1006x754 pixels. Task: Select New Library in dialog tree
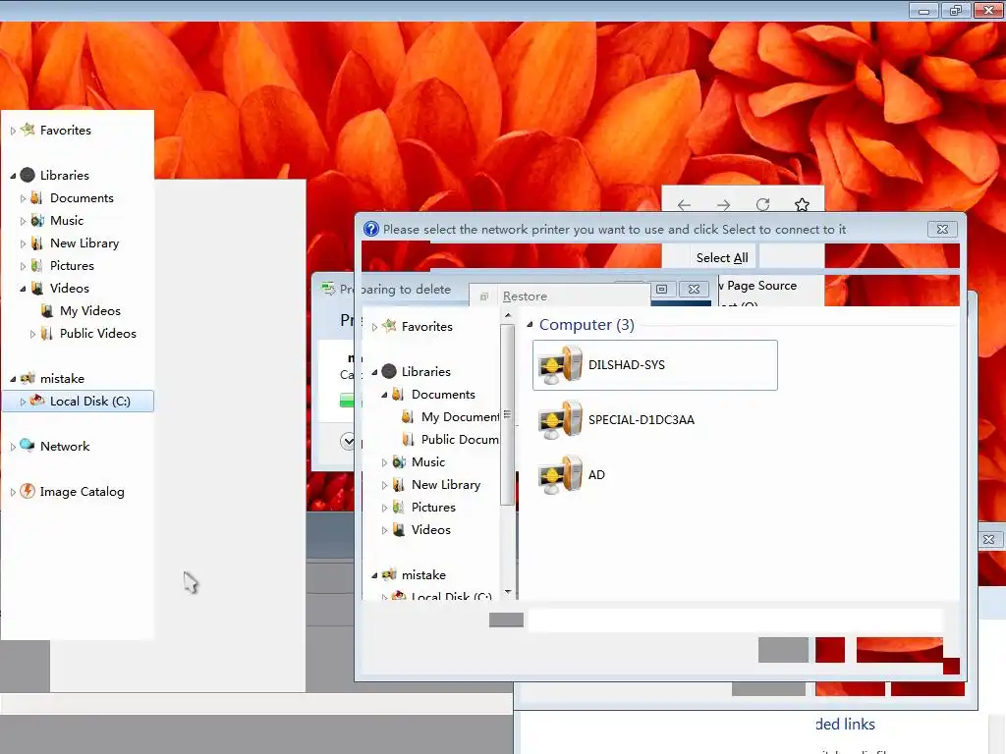click(x=445, y=485)
